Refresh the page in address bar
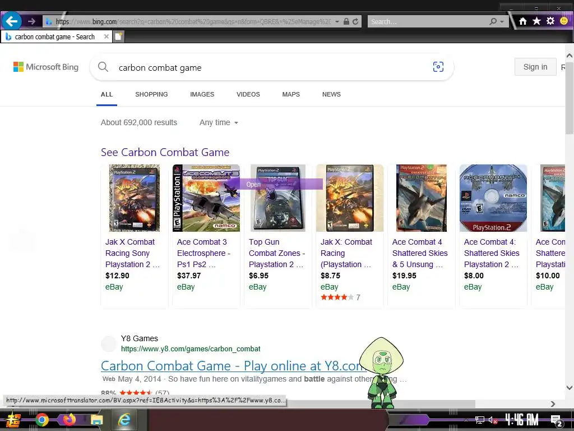Image resolution: width=574 pixels, height=431 pixels. pos(355,22)
